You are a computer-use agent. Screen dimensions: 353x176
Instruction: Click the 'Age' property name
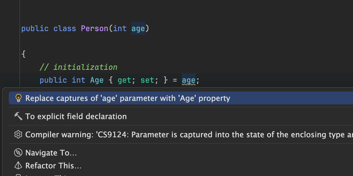pyautogui.click(x=97, y=80)
